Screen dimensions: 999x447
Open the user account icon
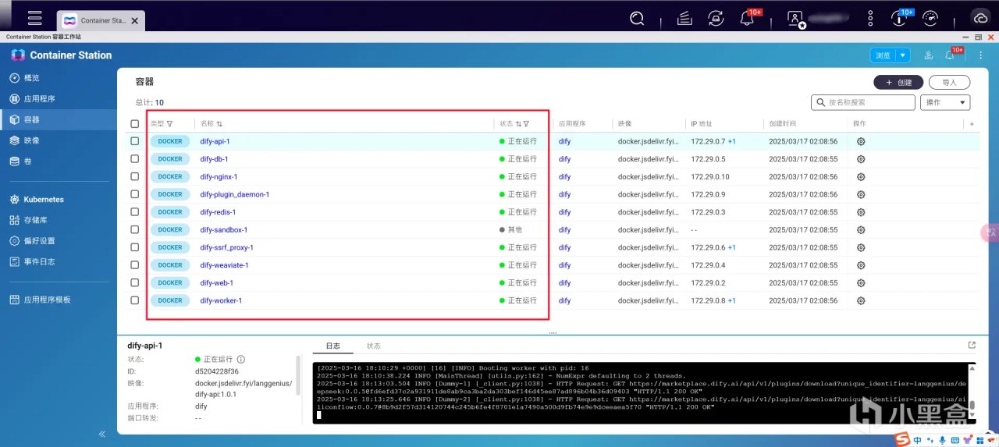pyautogui.click(x=795, y=17)
